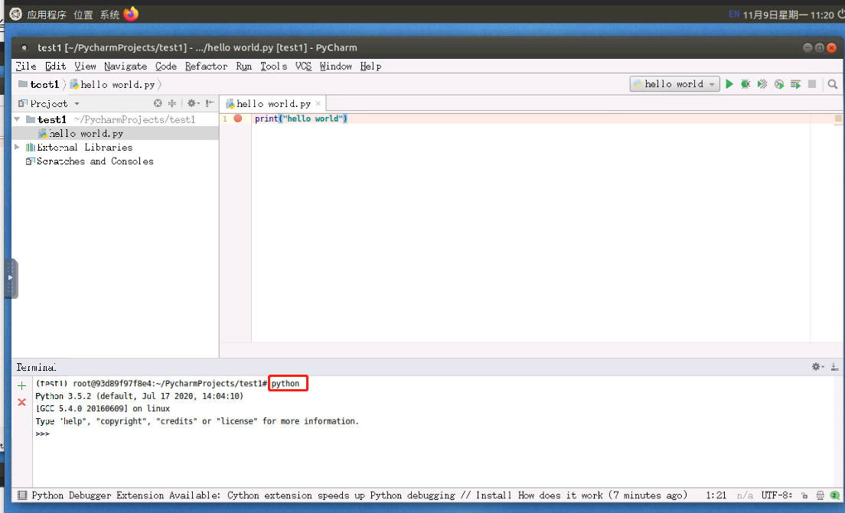This screenshot has height=513, width=845.
Task: Open the Window menu
Action: pos(336,67)
